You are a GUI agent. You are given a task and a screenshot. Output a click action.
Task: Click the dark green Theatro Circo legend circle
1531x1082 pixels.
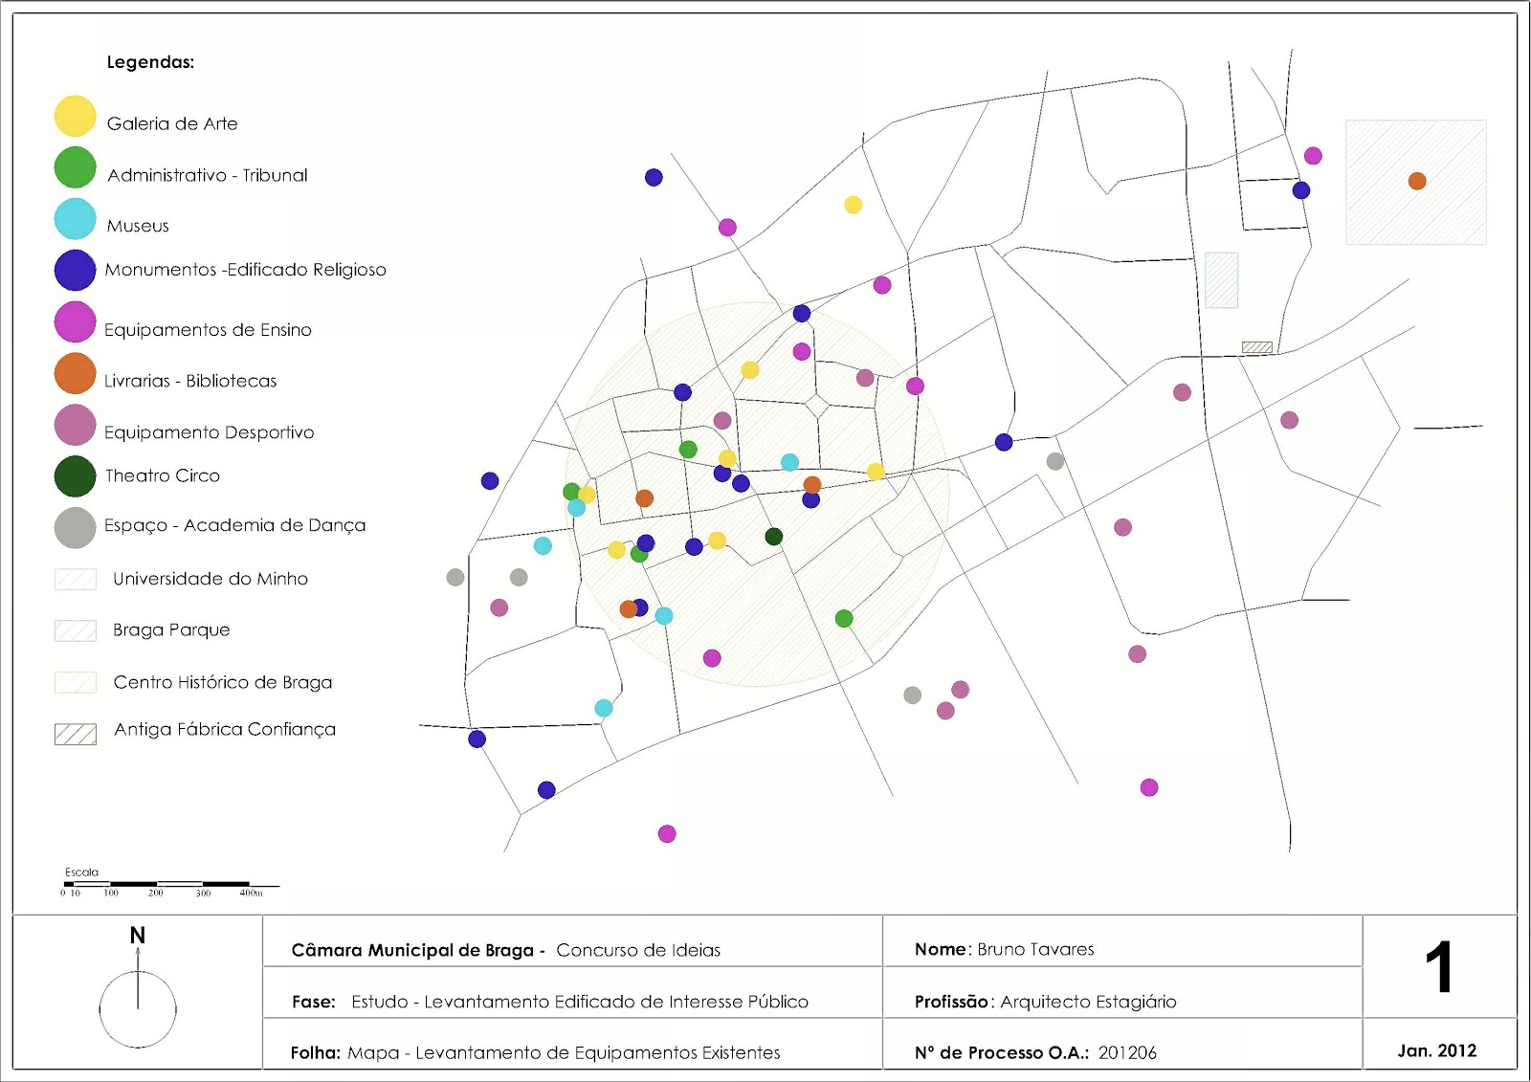click(x=75, y=476)
